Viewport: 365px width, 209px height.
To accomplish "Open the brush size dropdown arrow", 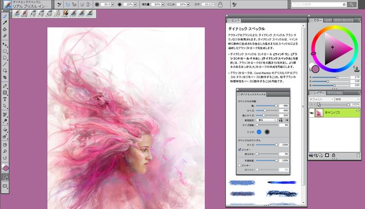I will [x=112, y=5].
